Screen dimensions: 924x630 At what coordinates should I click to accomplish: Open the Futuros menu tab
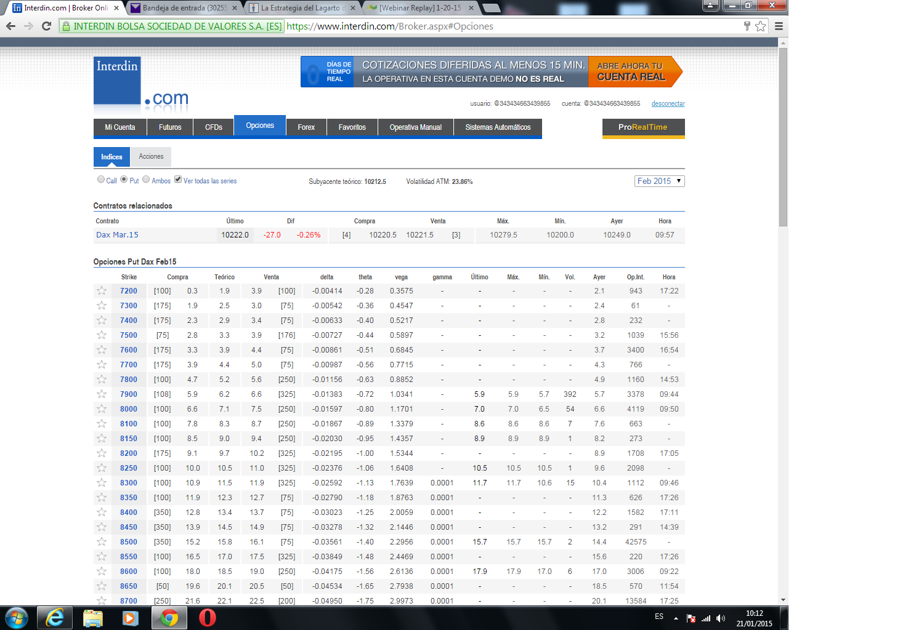tap(170, 127)
